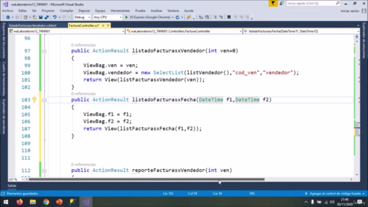Close the FacturaController.cs tab
Image resolution: width=368 pixels, height=207 pixels.
pos(108,25)
